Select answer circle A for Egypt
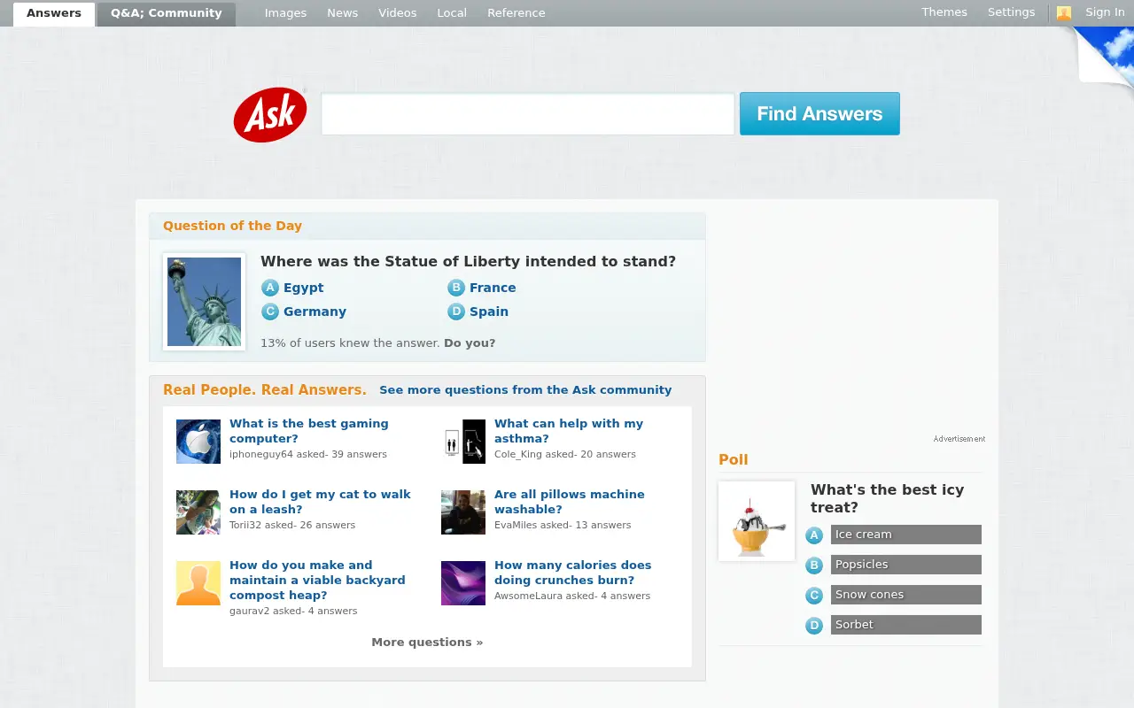 click(x=270, y=288)
